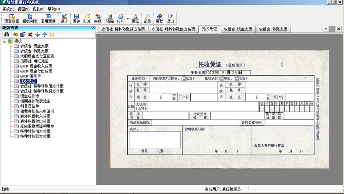Move template up with blue up arrow
The width and height of the screenshot is (344, 194).
pos(45,34)
